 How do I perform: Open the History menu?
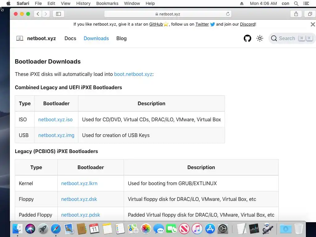pos(83,3)
